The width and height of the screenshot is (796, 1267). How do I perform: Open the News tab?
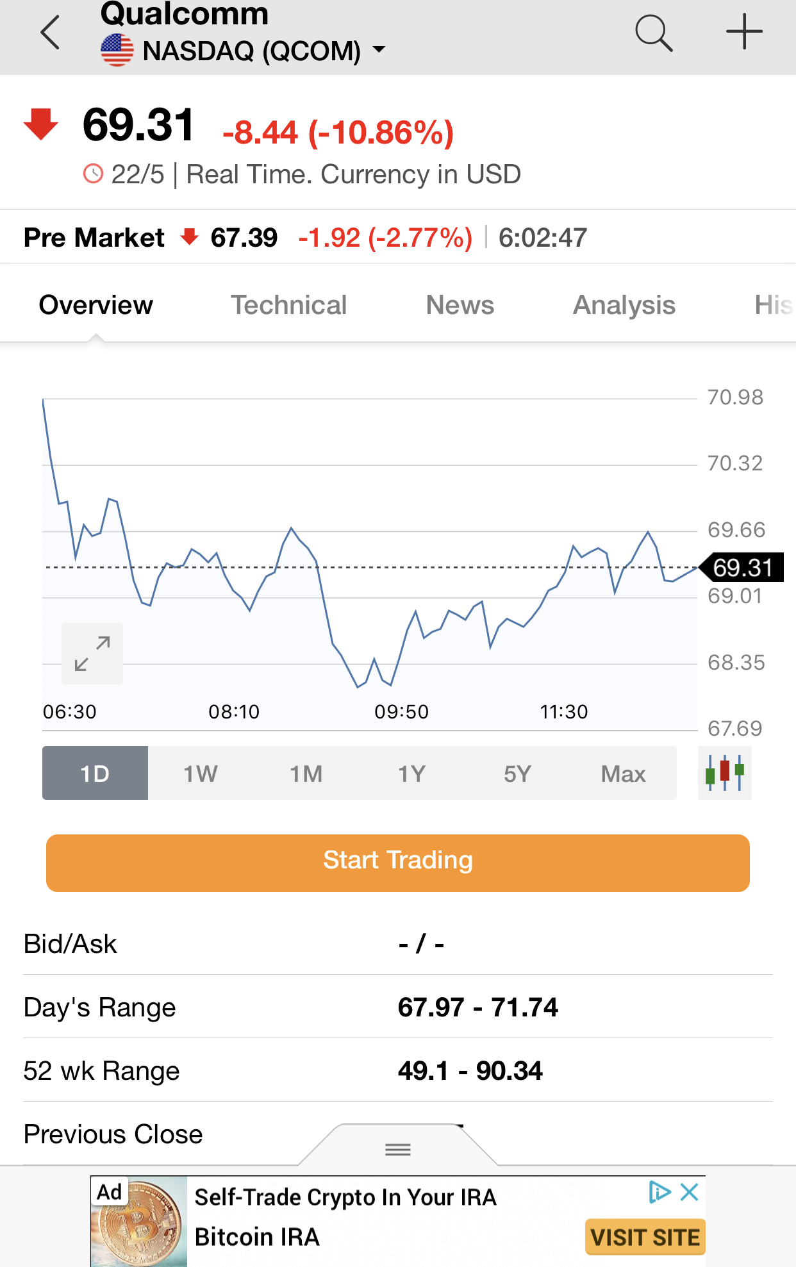tap(460, 305)
